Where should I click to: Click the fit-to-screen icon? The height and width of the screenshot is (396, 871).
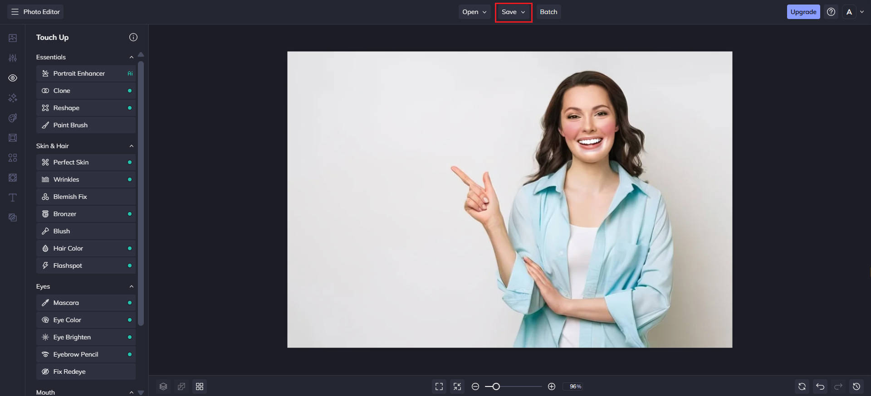pos(439,386)
